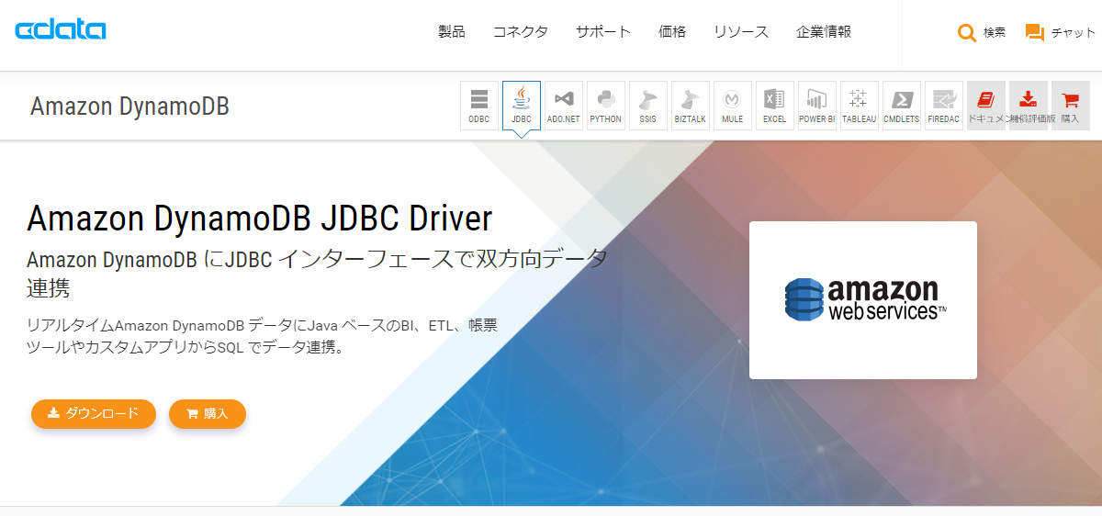
Task: Open the 価格 menu item
Action: point(672,32)
